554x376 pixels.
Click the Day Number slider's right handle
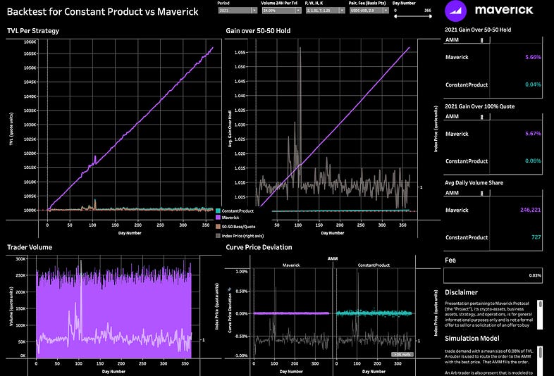[x=431, y=16]
